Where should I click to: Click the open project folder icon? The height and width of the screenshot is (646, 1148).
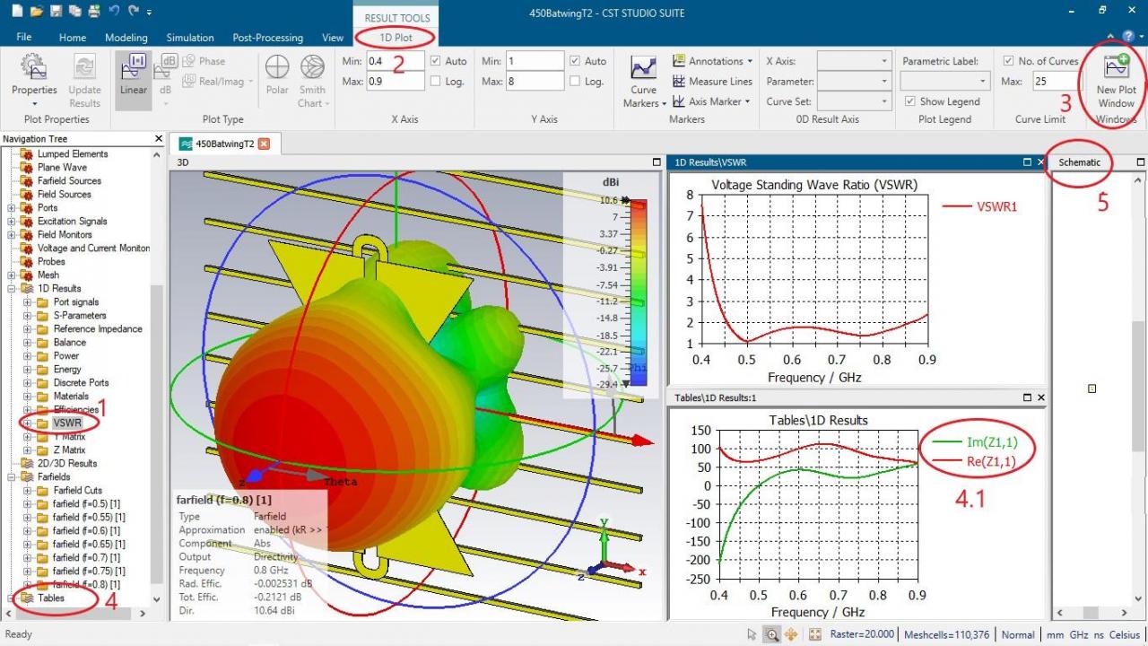[x=37, y=11]
